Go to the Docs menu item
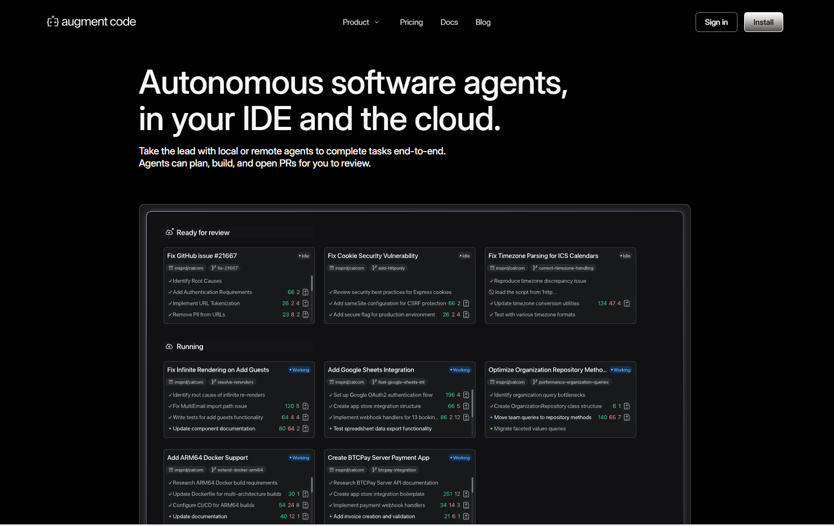Image resolution: width=834 pixels, height=526 pixels. tap(449, 22)
